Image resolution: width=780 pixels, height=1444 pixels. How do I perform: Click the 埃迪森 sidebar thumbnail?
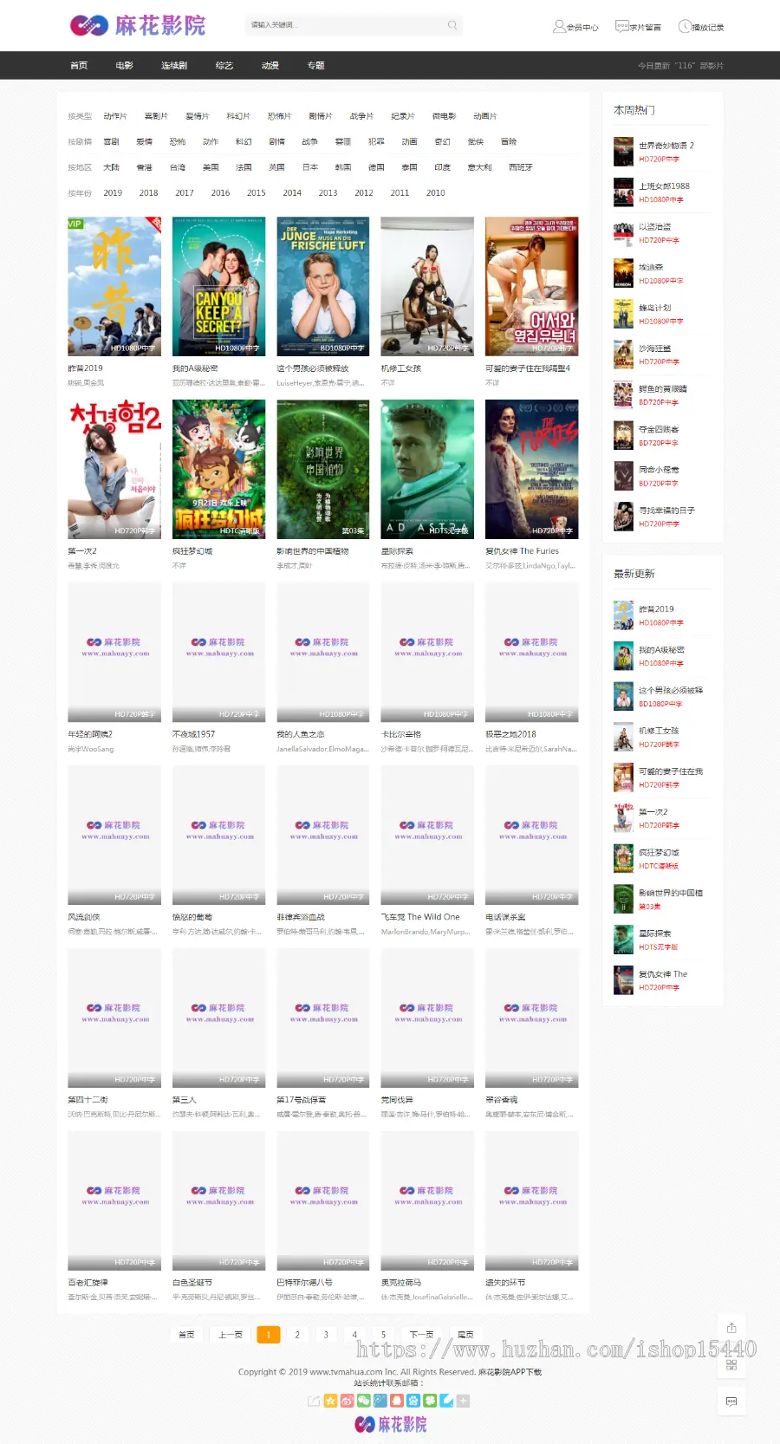[x=623, y=273]
